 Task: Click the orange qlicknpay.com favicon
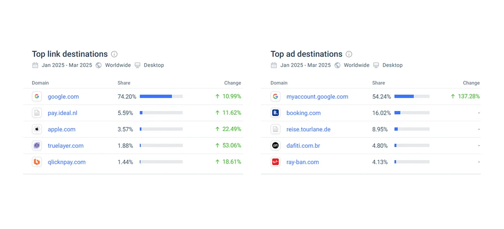pyautogui.click(x=37, y=162)
